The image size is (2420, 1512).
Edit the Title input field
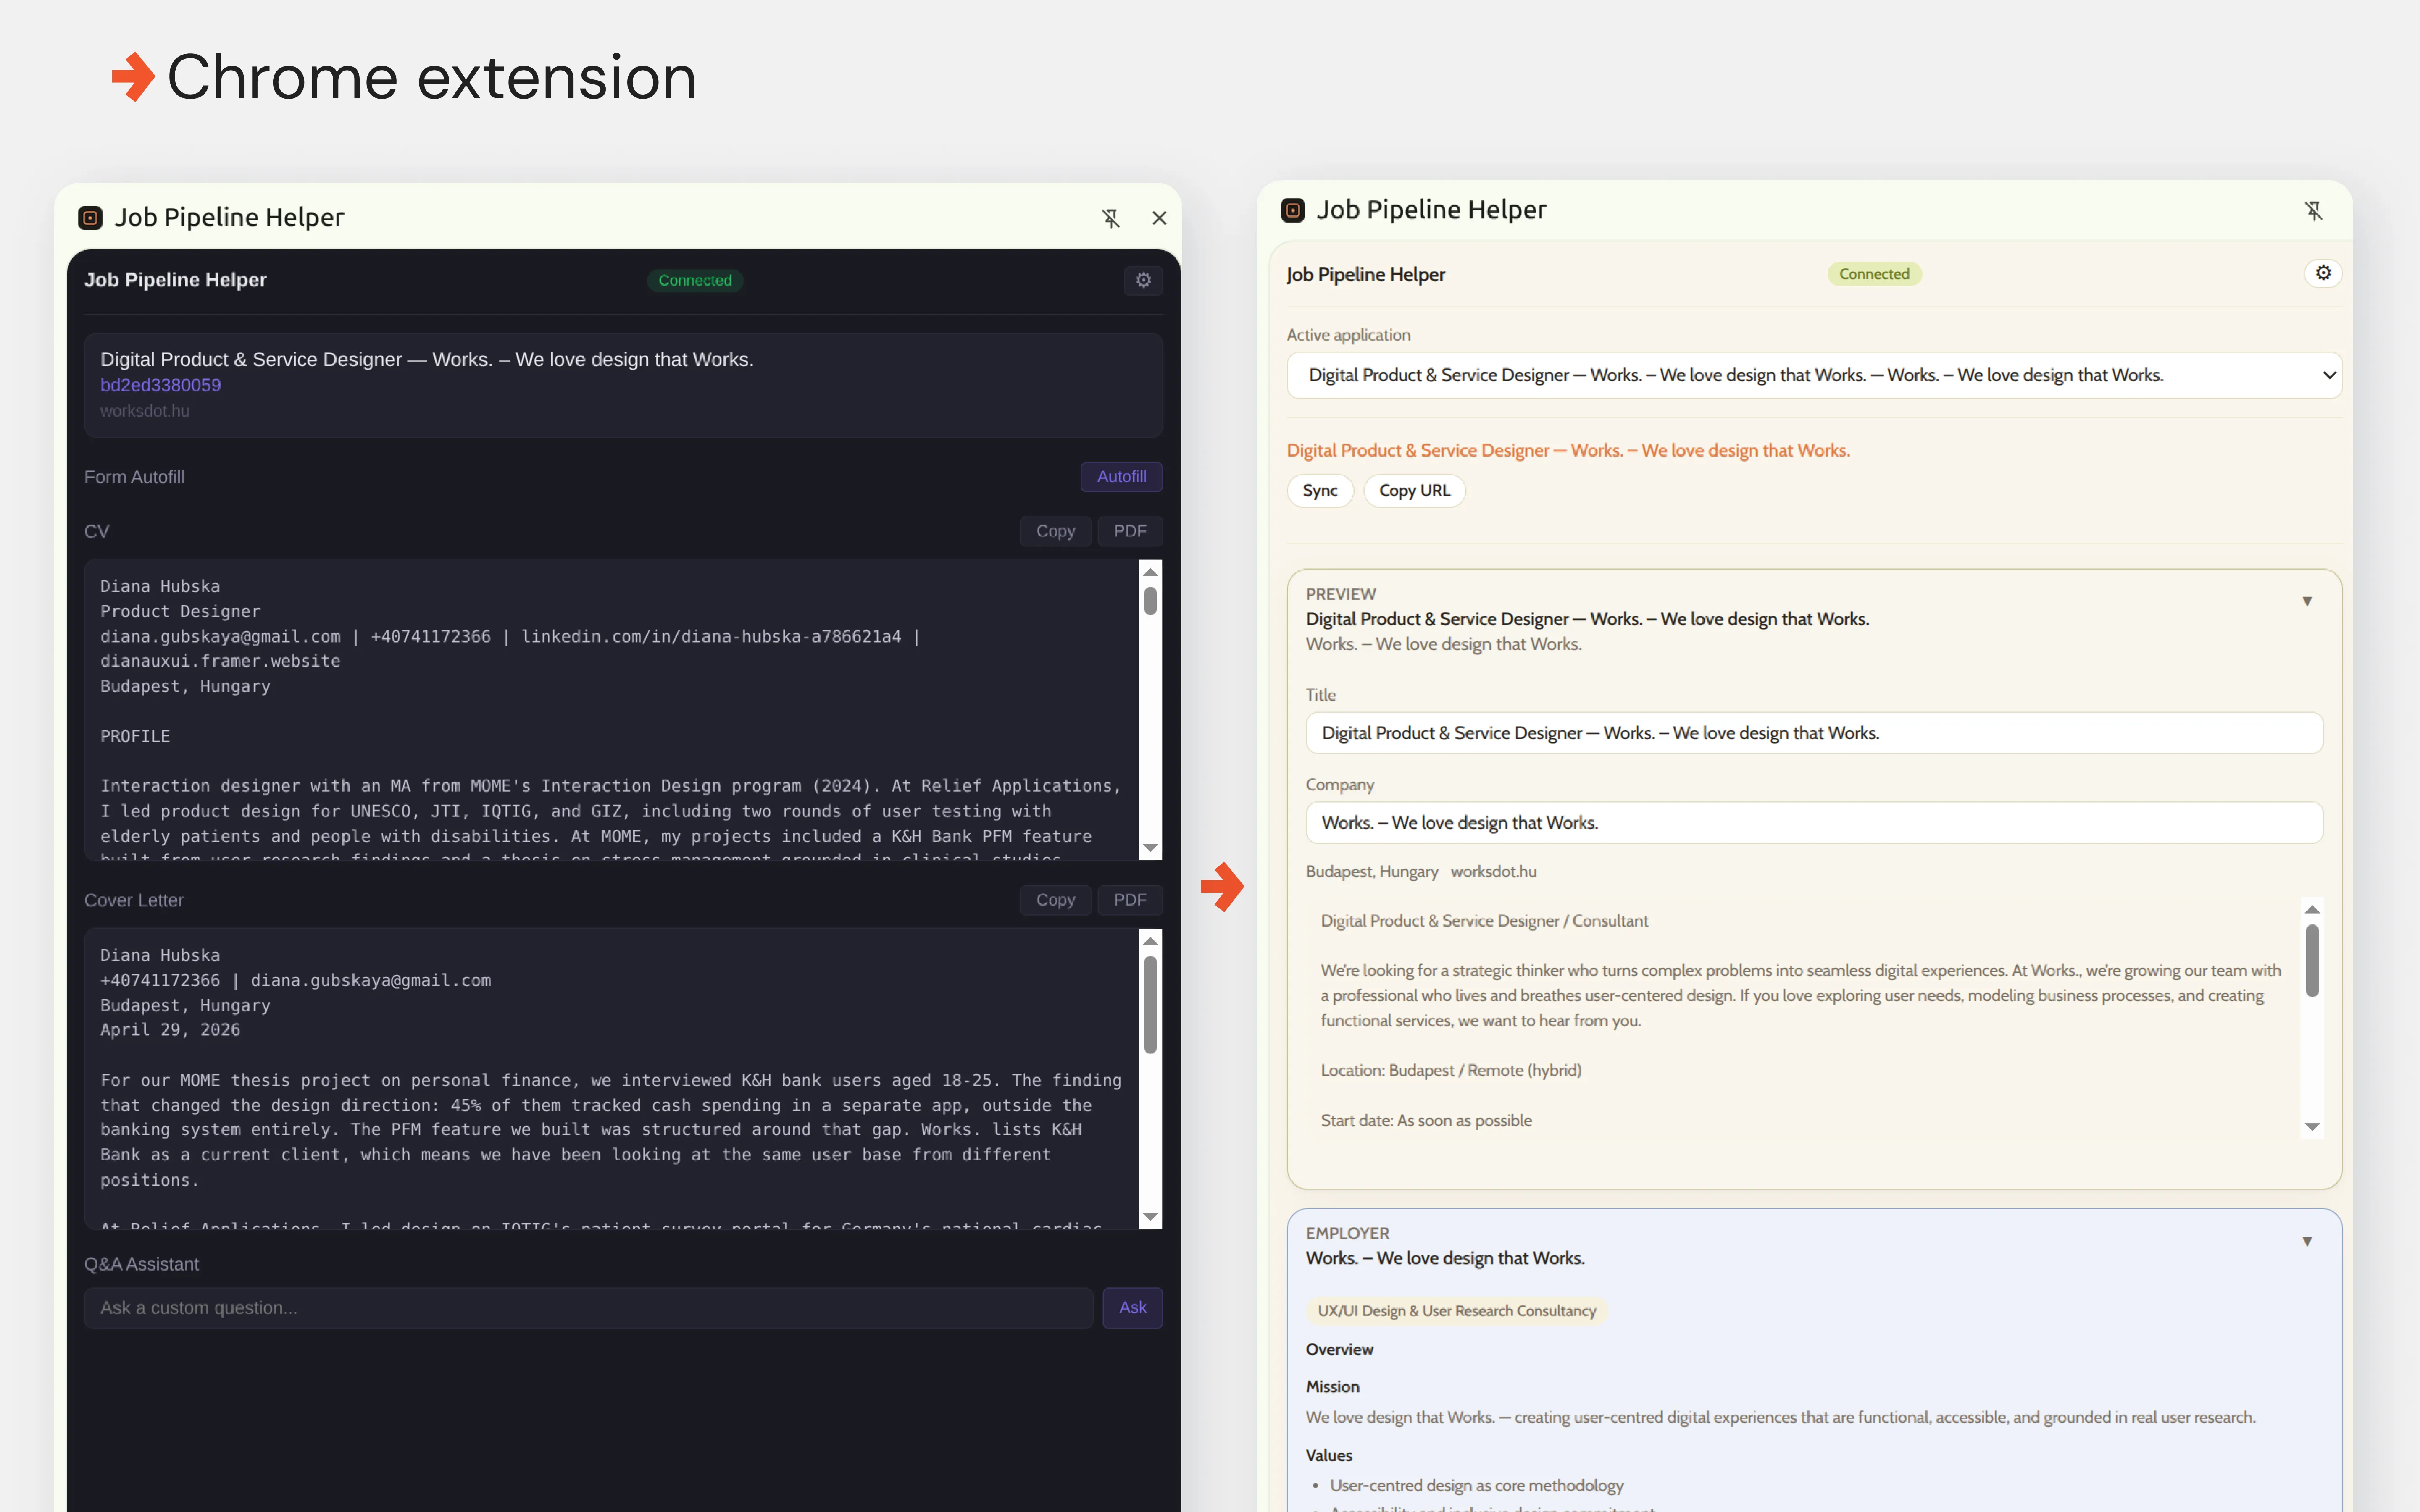click(x=1814, y=733)
